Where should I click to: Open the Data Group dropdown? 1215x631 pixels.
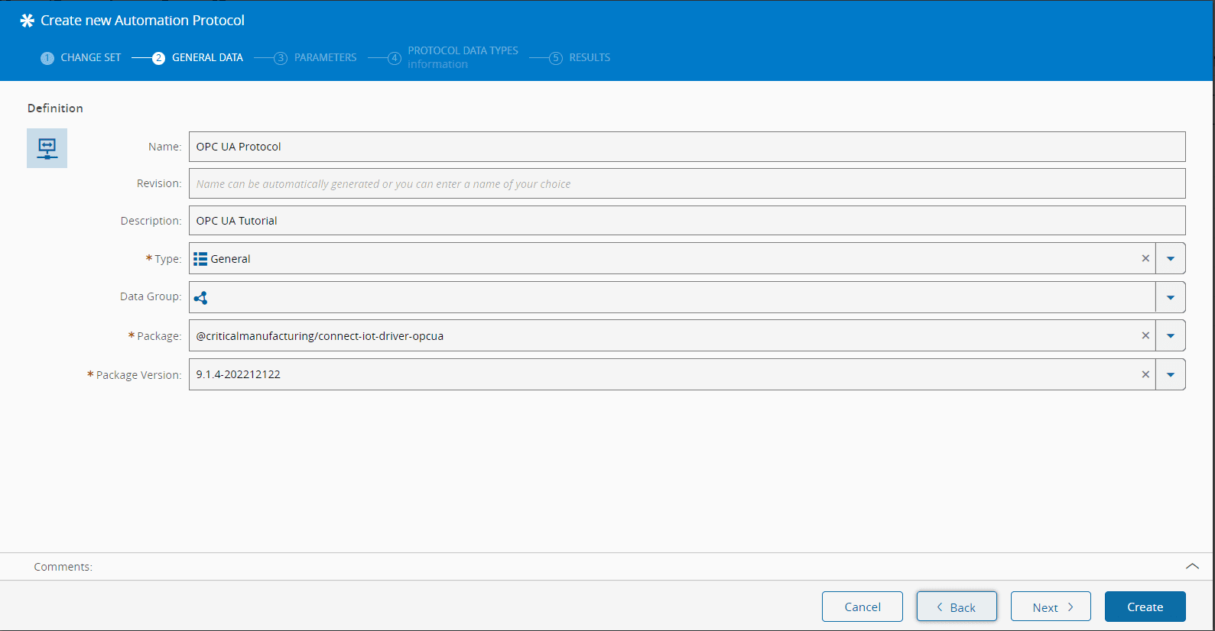tap(1170, 298)
